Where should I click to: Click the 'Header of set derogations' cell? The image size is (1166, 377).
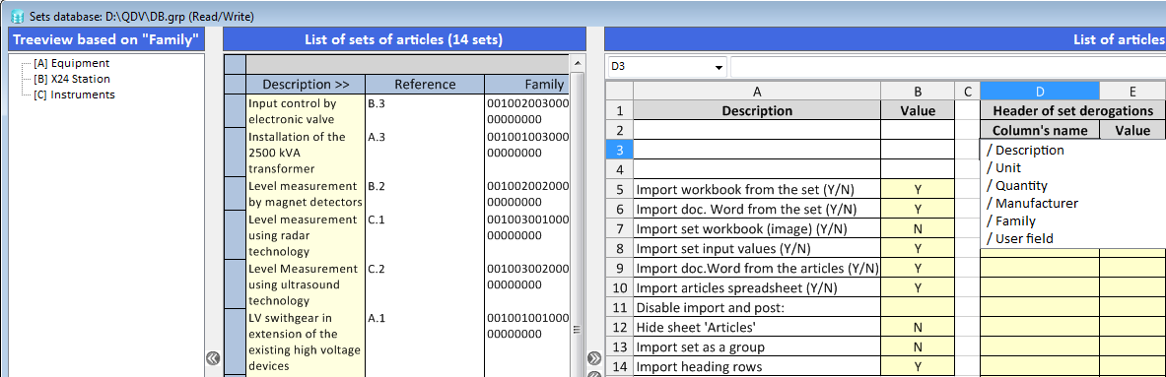(x=1072, y=110)
